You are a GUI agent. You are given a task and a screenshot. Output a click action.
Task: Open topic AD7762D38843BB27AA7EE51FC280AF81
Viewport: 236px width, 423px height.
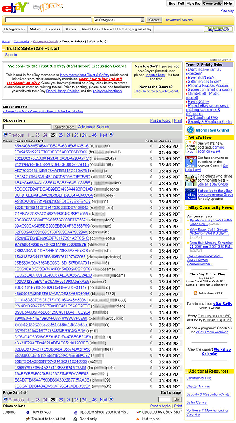pos(52,171)
